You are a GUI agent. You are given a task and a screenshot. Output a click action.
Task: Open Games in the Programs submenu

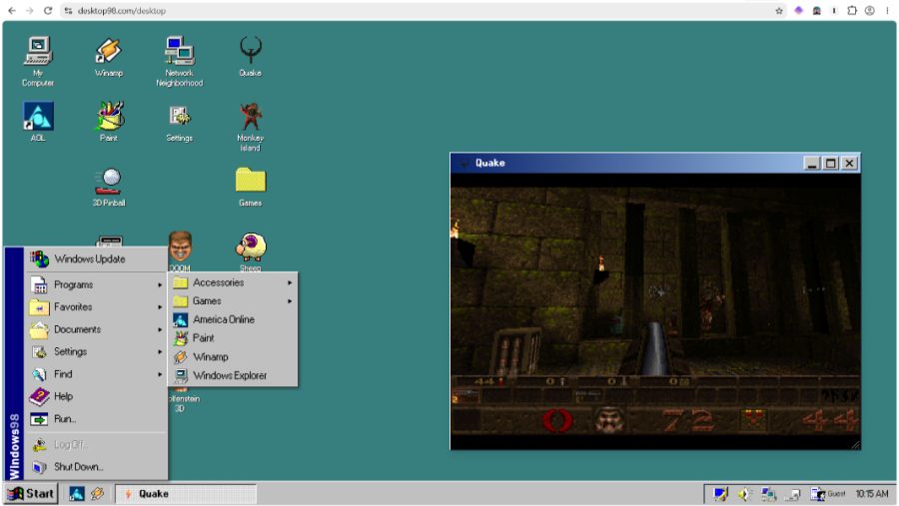tap(233, 300)
